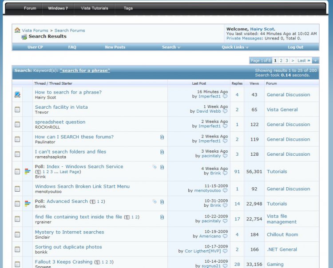Click reply count 91 for Index thread
Screen dimensions: 333x268
pyautogui.click(x=237, y=171)
